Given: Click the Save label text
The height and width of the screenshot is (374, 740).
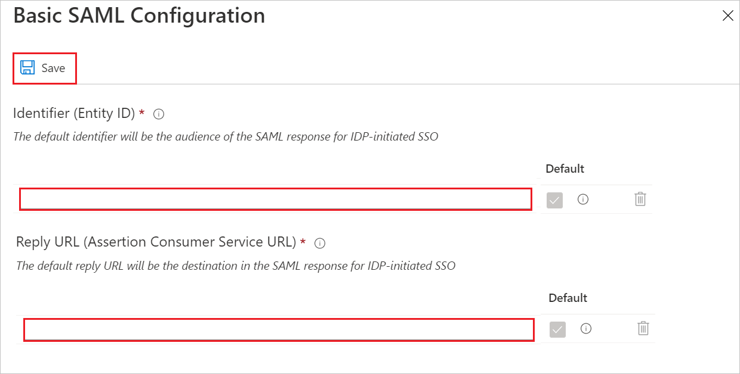Looking at the screenshot, I should (53, 68).
